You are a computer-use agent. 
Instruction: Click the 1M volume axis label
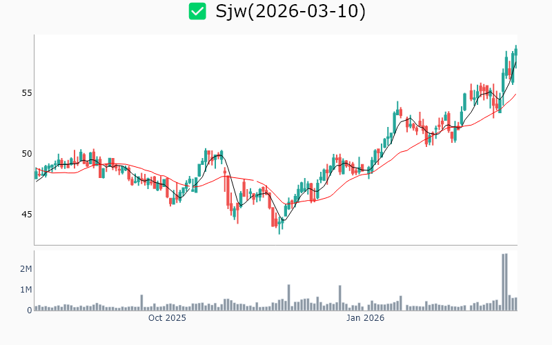point(25,289)
